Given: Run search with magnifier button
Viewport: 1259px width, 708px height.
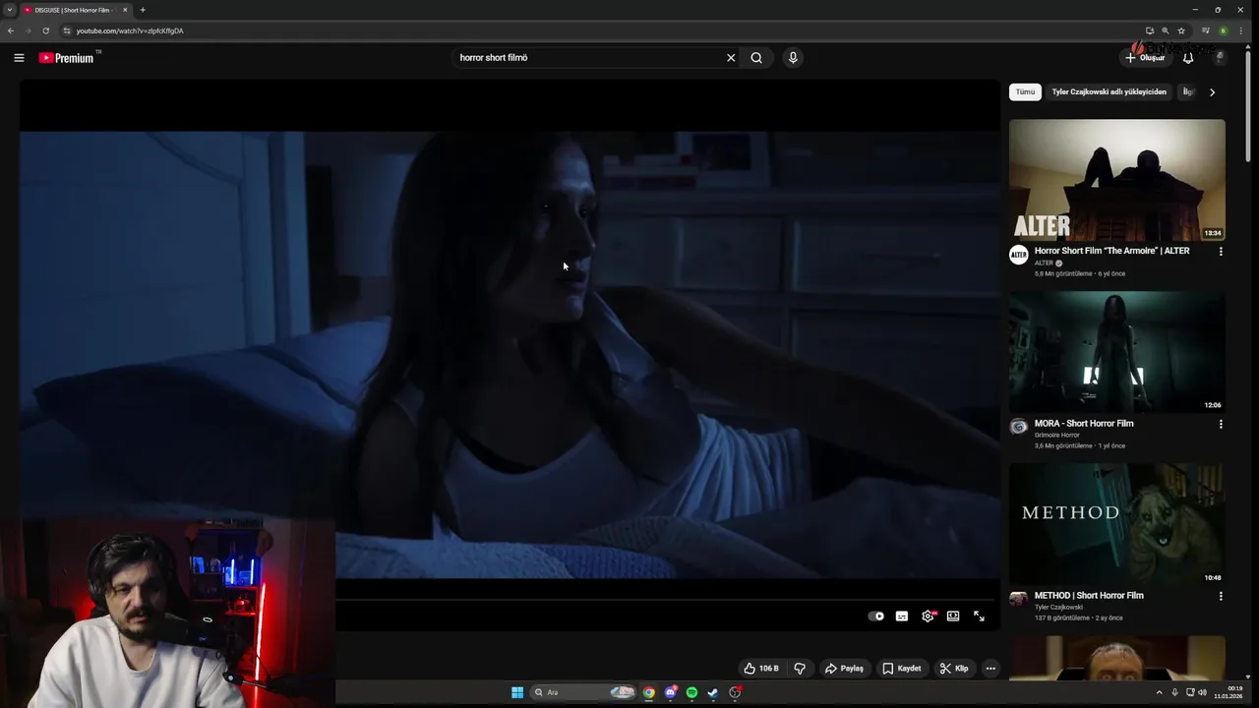Looking at the screenshot, I should pyautogui.click(x=756, y=58).
